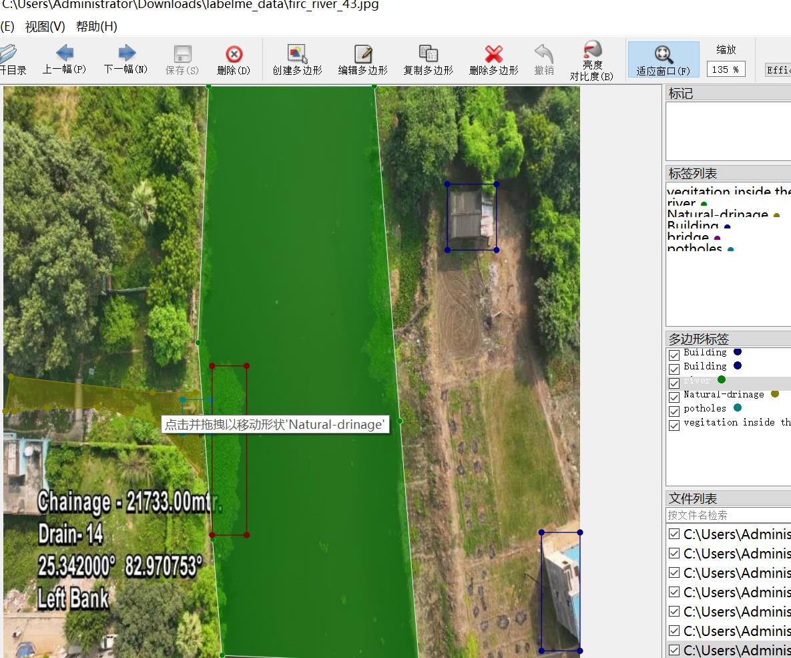Click the red delete file (删除) icon
791x658 pixels.
(234, 60)
